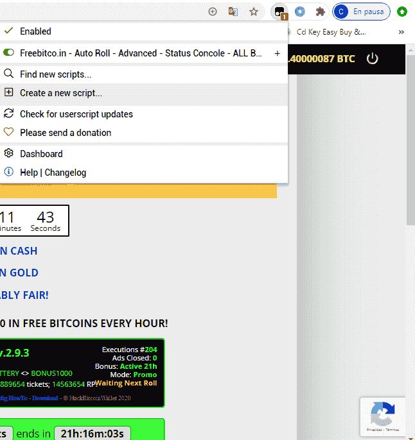Open the 'Cd Key Easy Buy' bookmark

331,32
